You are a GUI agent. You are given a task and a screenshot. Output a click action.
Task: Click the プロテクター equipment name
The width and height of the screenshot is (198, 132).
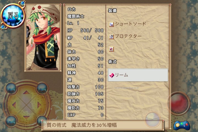128,36
